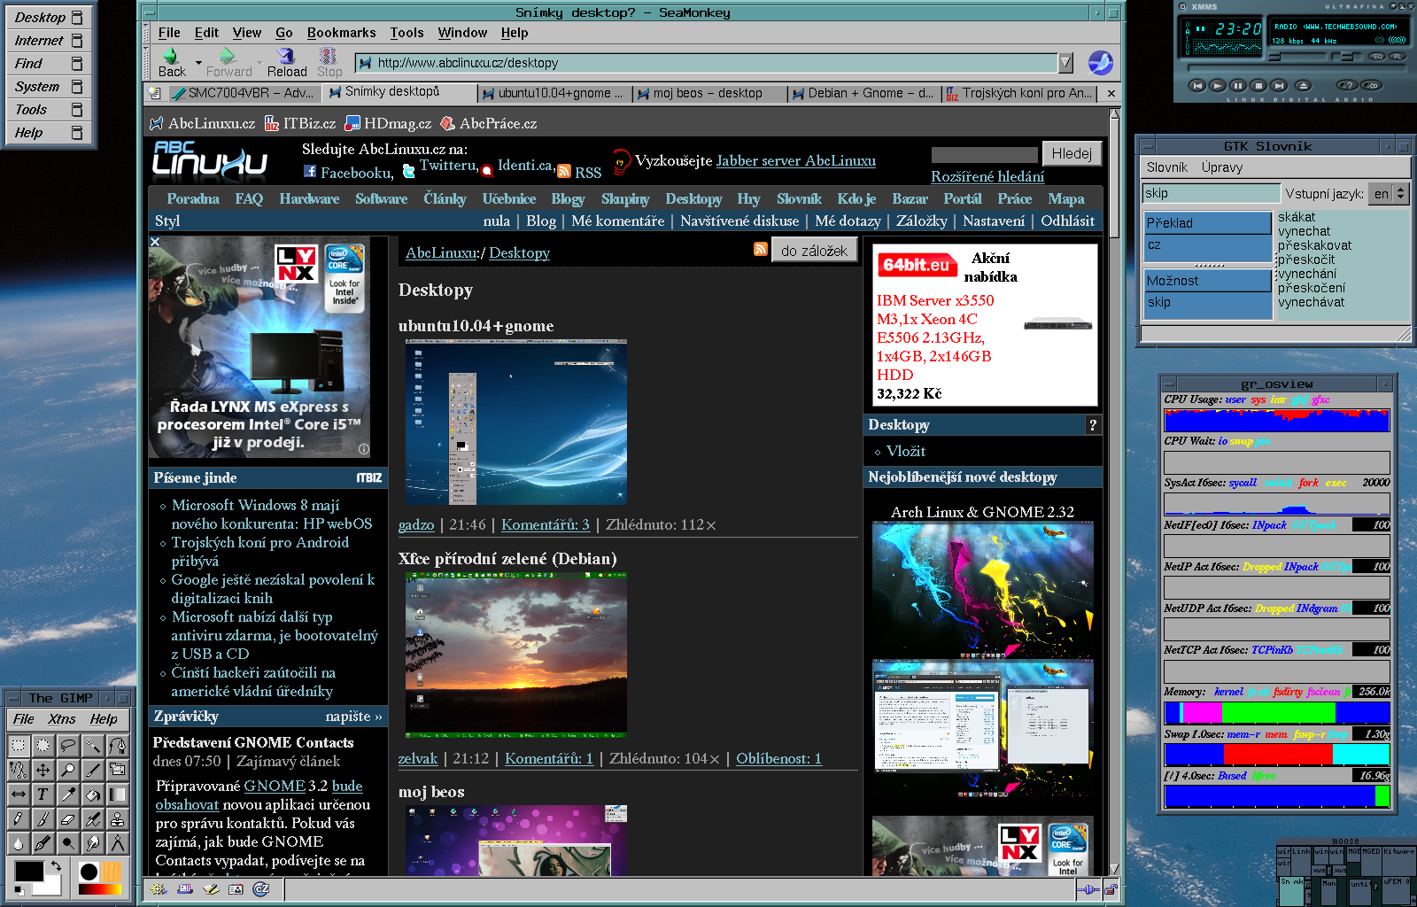Select GIMP clone stamp tool
The image size is (1417, 907).
coord(118,818)
